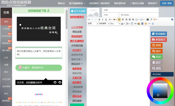Align text to center

(123, 20)
